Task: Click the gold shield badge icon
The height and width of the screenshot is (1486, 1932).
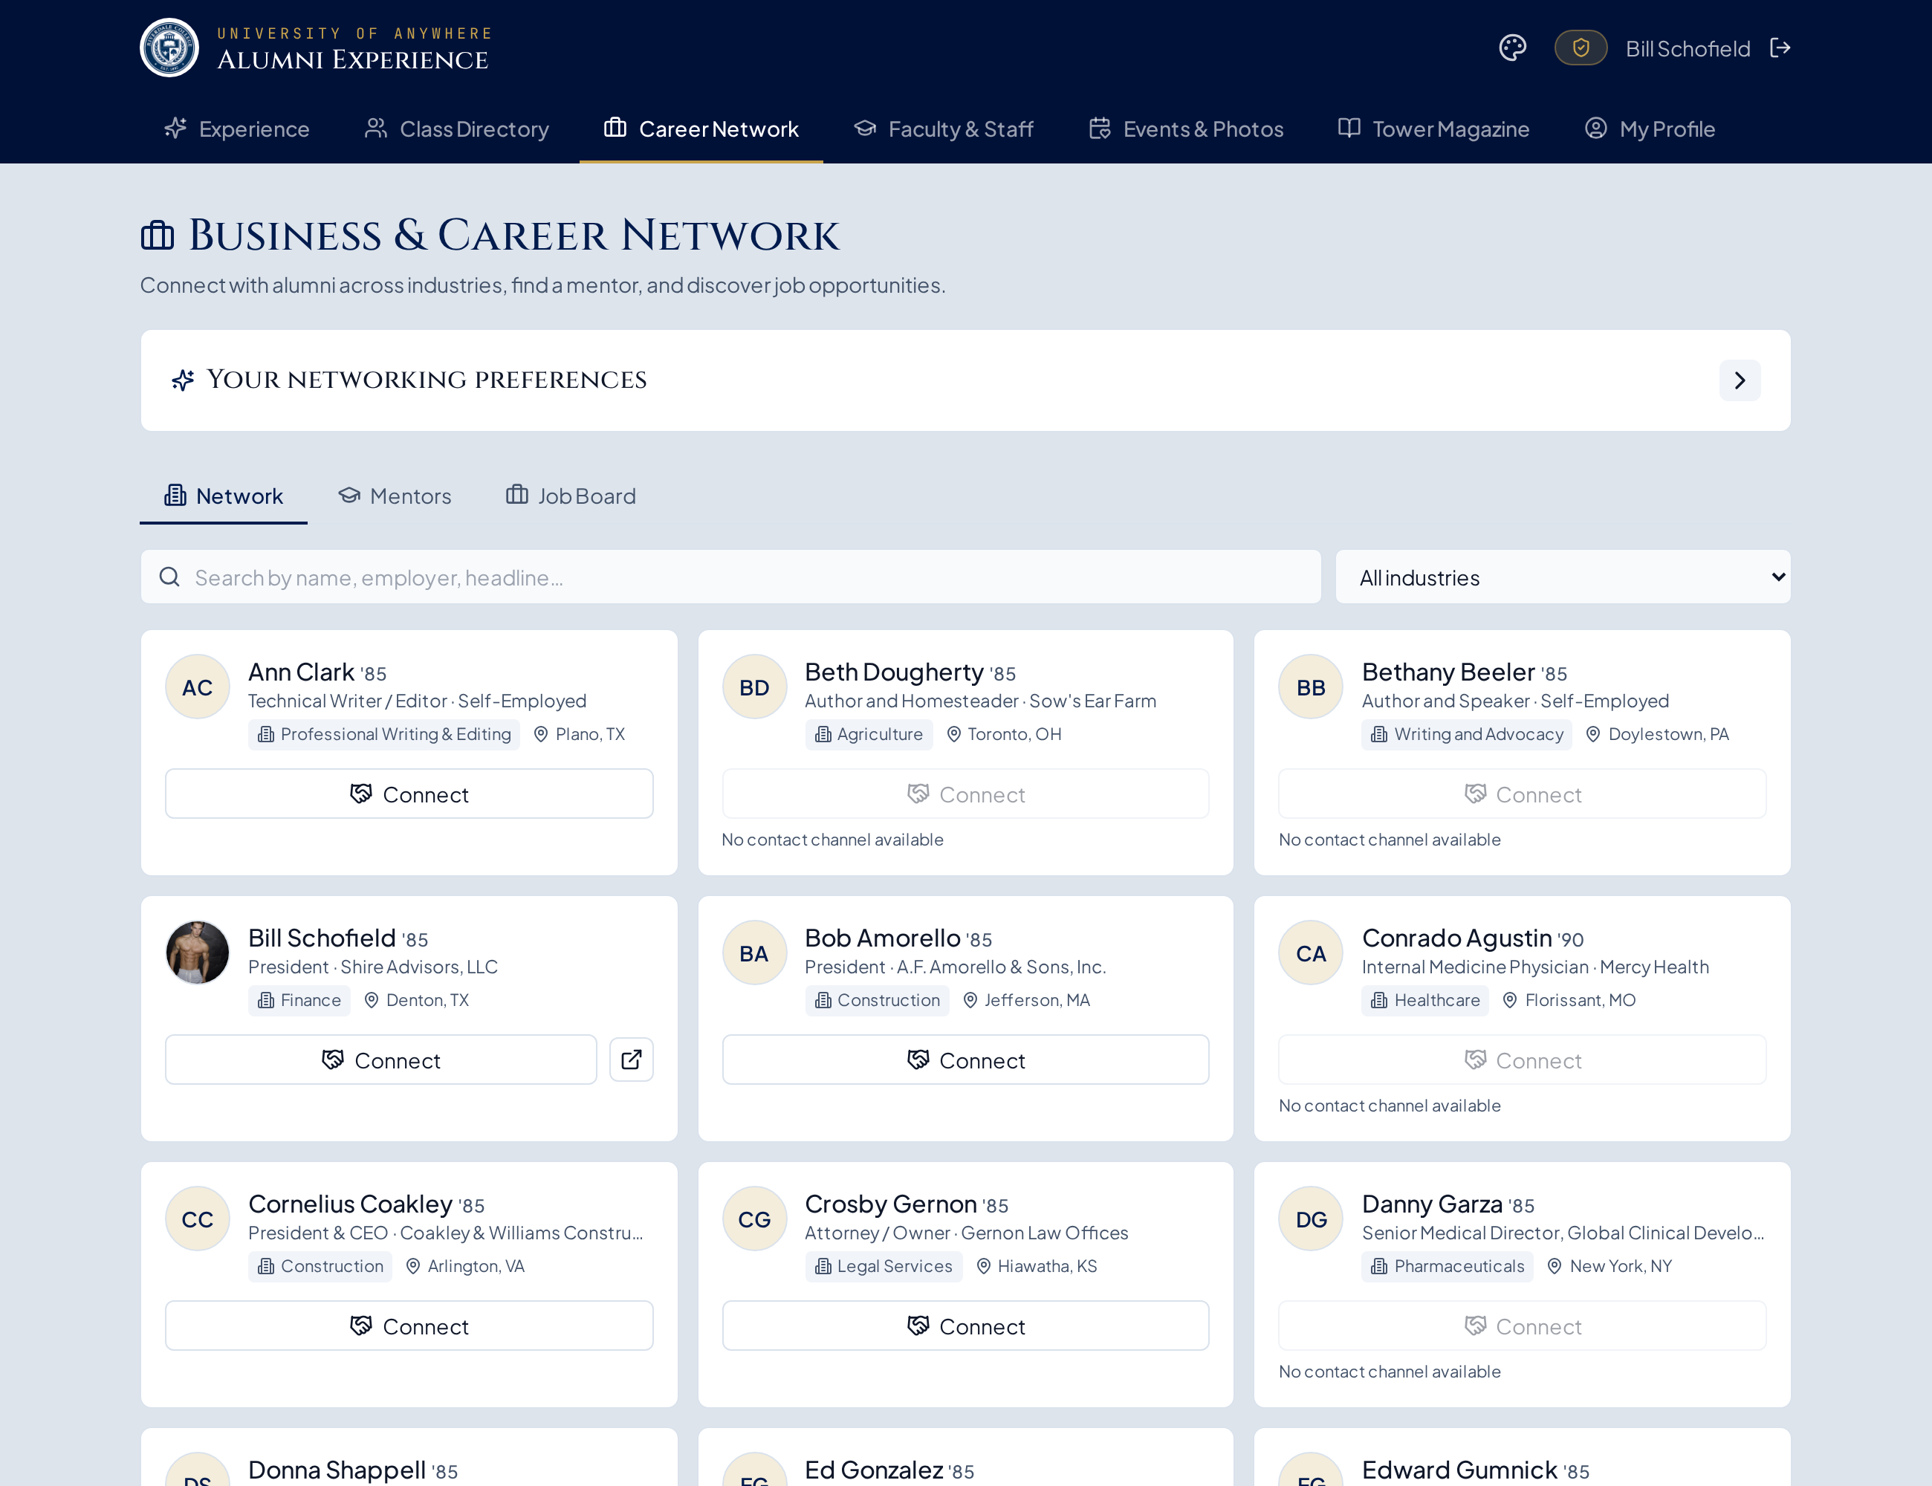Action: point(1581,48)
